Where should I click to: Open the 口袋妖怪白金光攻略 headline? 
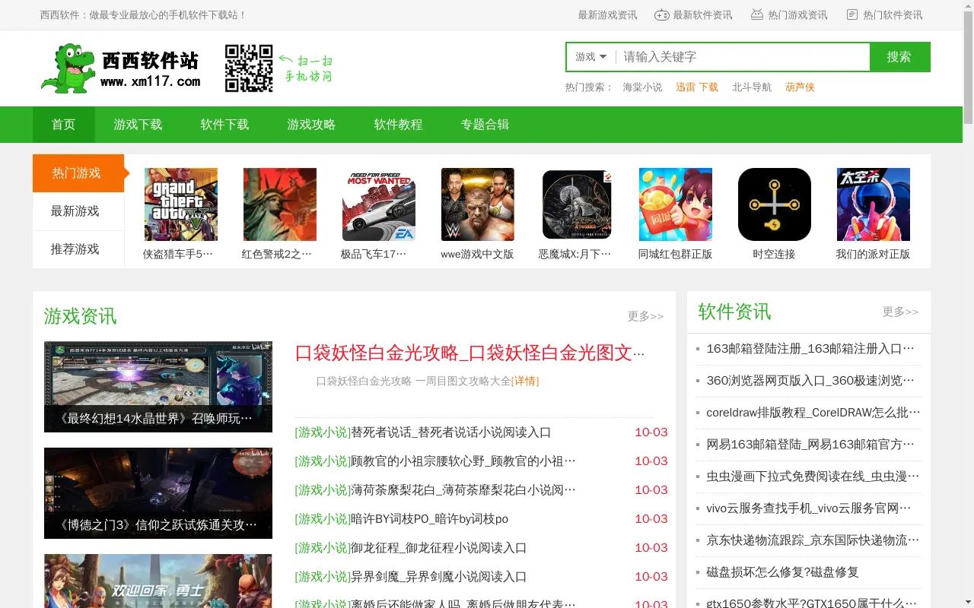pos(470,353)
